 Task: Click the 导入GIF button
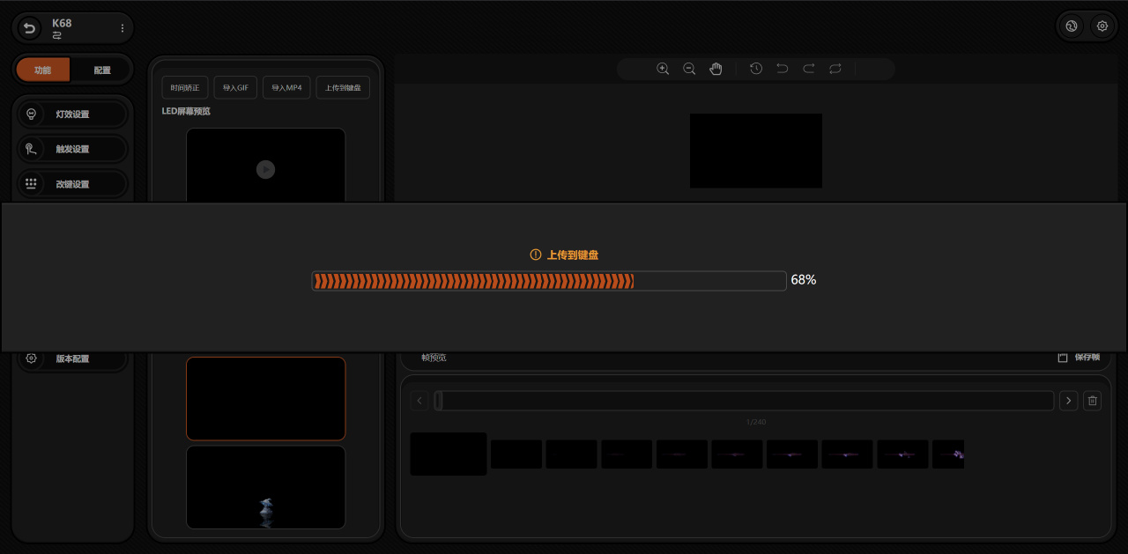coord(235,88)
